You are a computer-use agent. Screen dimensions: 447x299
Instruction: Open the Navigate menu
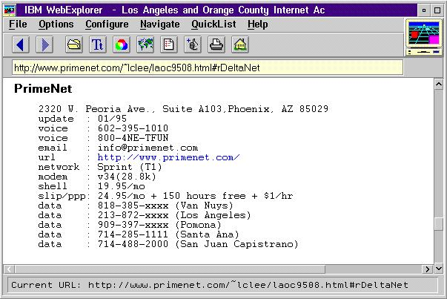[x=160, y=24]
